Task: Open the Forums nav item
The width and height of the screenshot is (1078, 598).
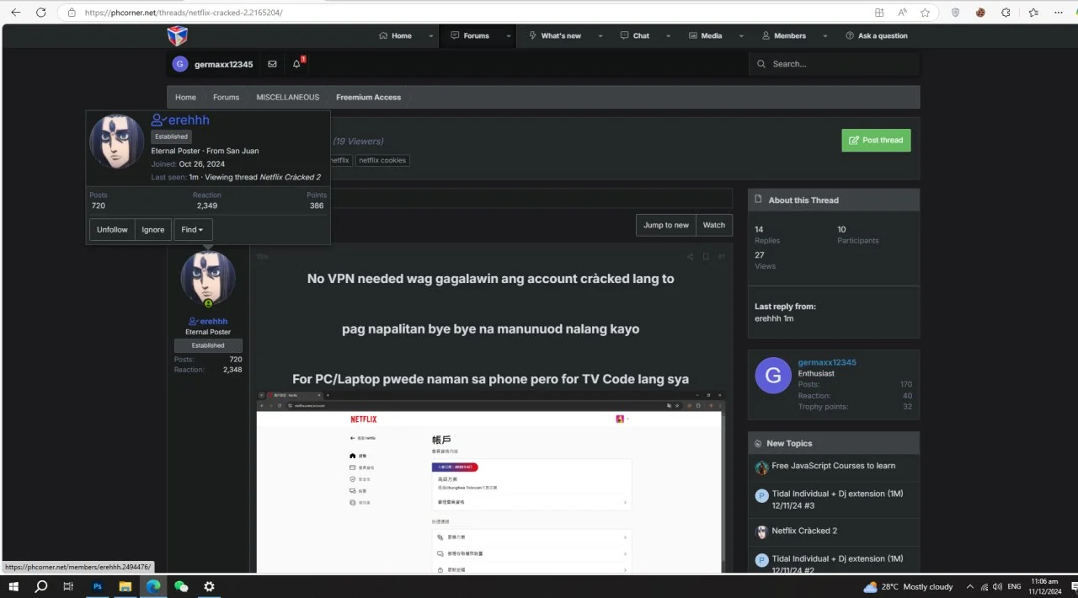Action: click(470, 36)
